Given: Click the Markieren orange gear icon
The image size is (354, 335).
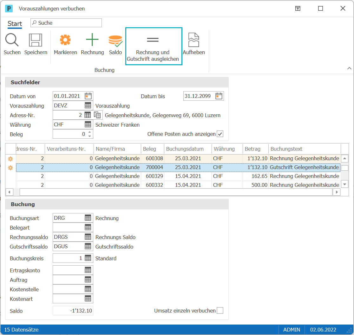Looking at the screenshot, I should pyautogui.click(x=65, y=40).
